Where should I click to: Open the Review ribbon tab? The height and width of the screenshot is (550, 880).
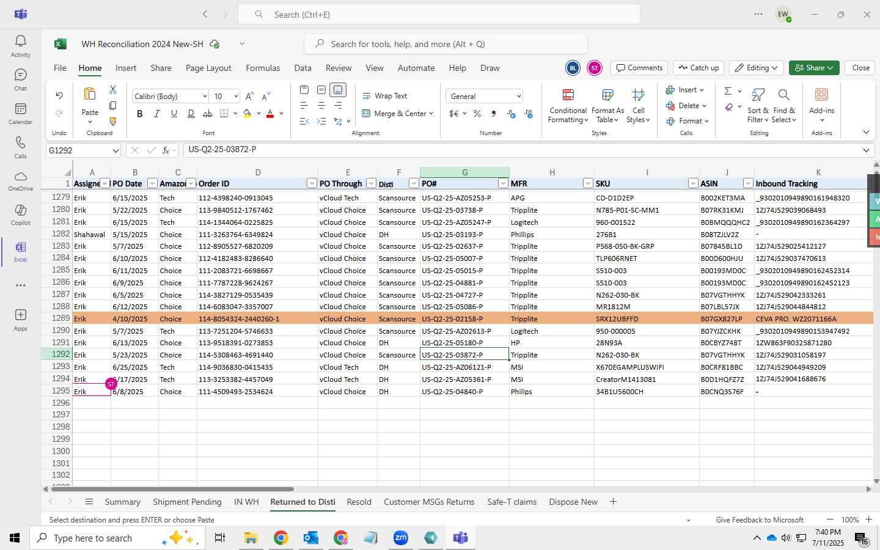click(x=339, y=68)
